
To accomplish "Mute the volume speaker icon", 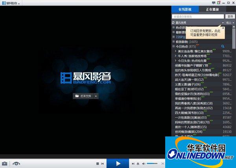I will (144, 163).
